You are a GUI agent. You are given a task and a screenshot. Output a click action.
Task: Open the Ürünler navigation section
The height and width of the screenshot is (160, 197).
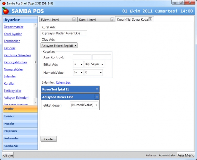click(20, 116)
